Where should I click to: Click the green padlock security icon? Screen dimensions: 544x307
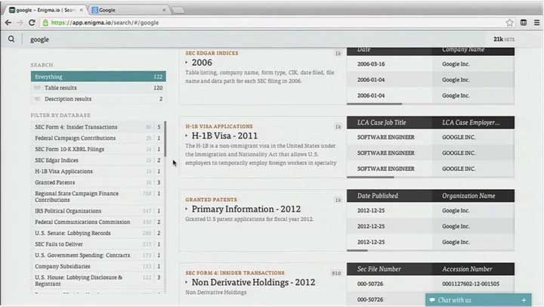[x=45, y=23]
